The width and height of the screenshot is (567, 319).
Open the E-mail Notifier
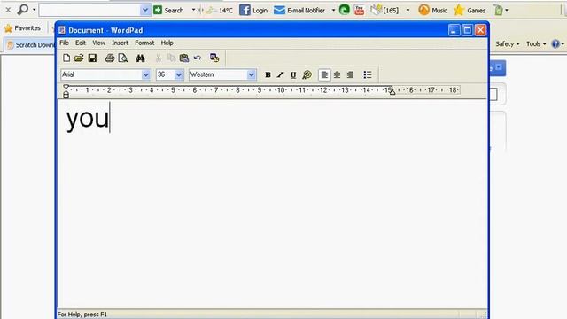299,10
